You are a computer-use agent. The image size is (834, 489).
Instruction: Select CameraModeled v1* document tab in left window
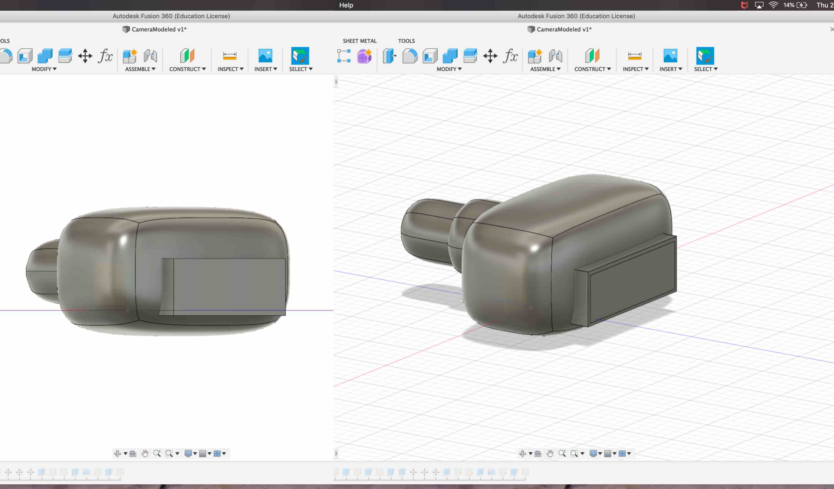154,29
